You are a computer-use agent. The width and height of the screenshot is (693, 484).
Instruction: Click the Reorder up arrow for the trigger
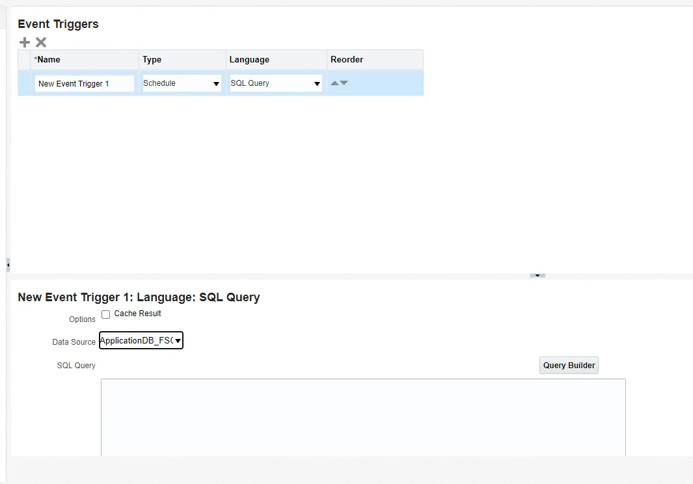tap(334, 83)
